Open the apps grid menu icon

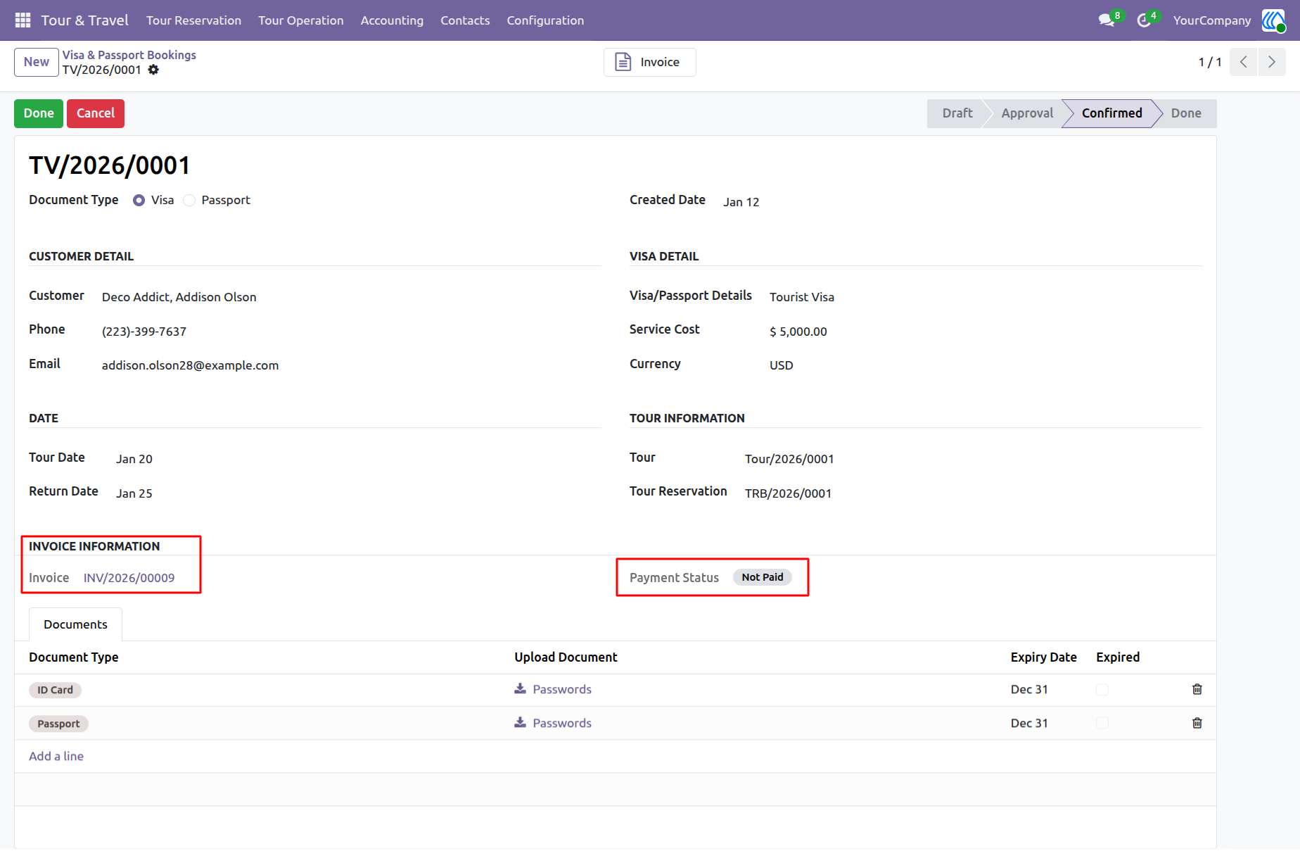tap(23, 20)
